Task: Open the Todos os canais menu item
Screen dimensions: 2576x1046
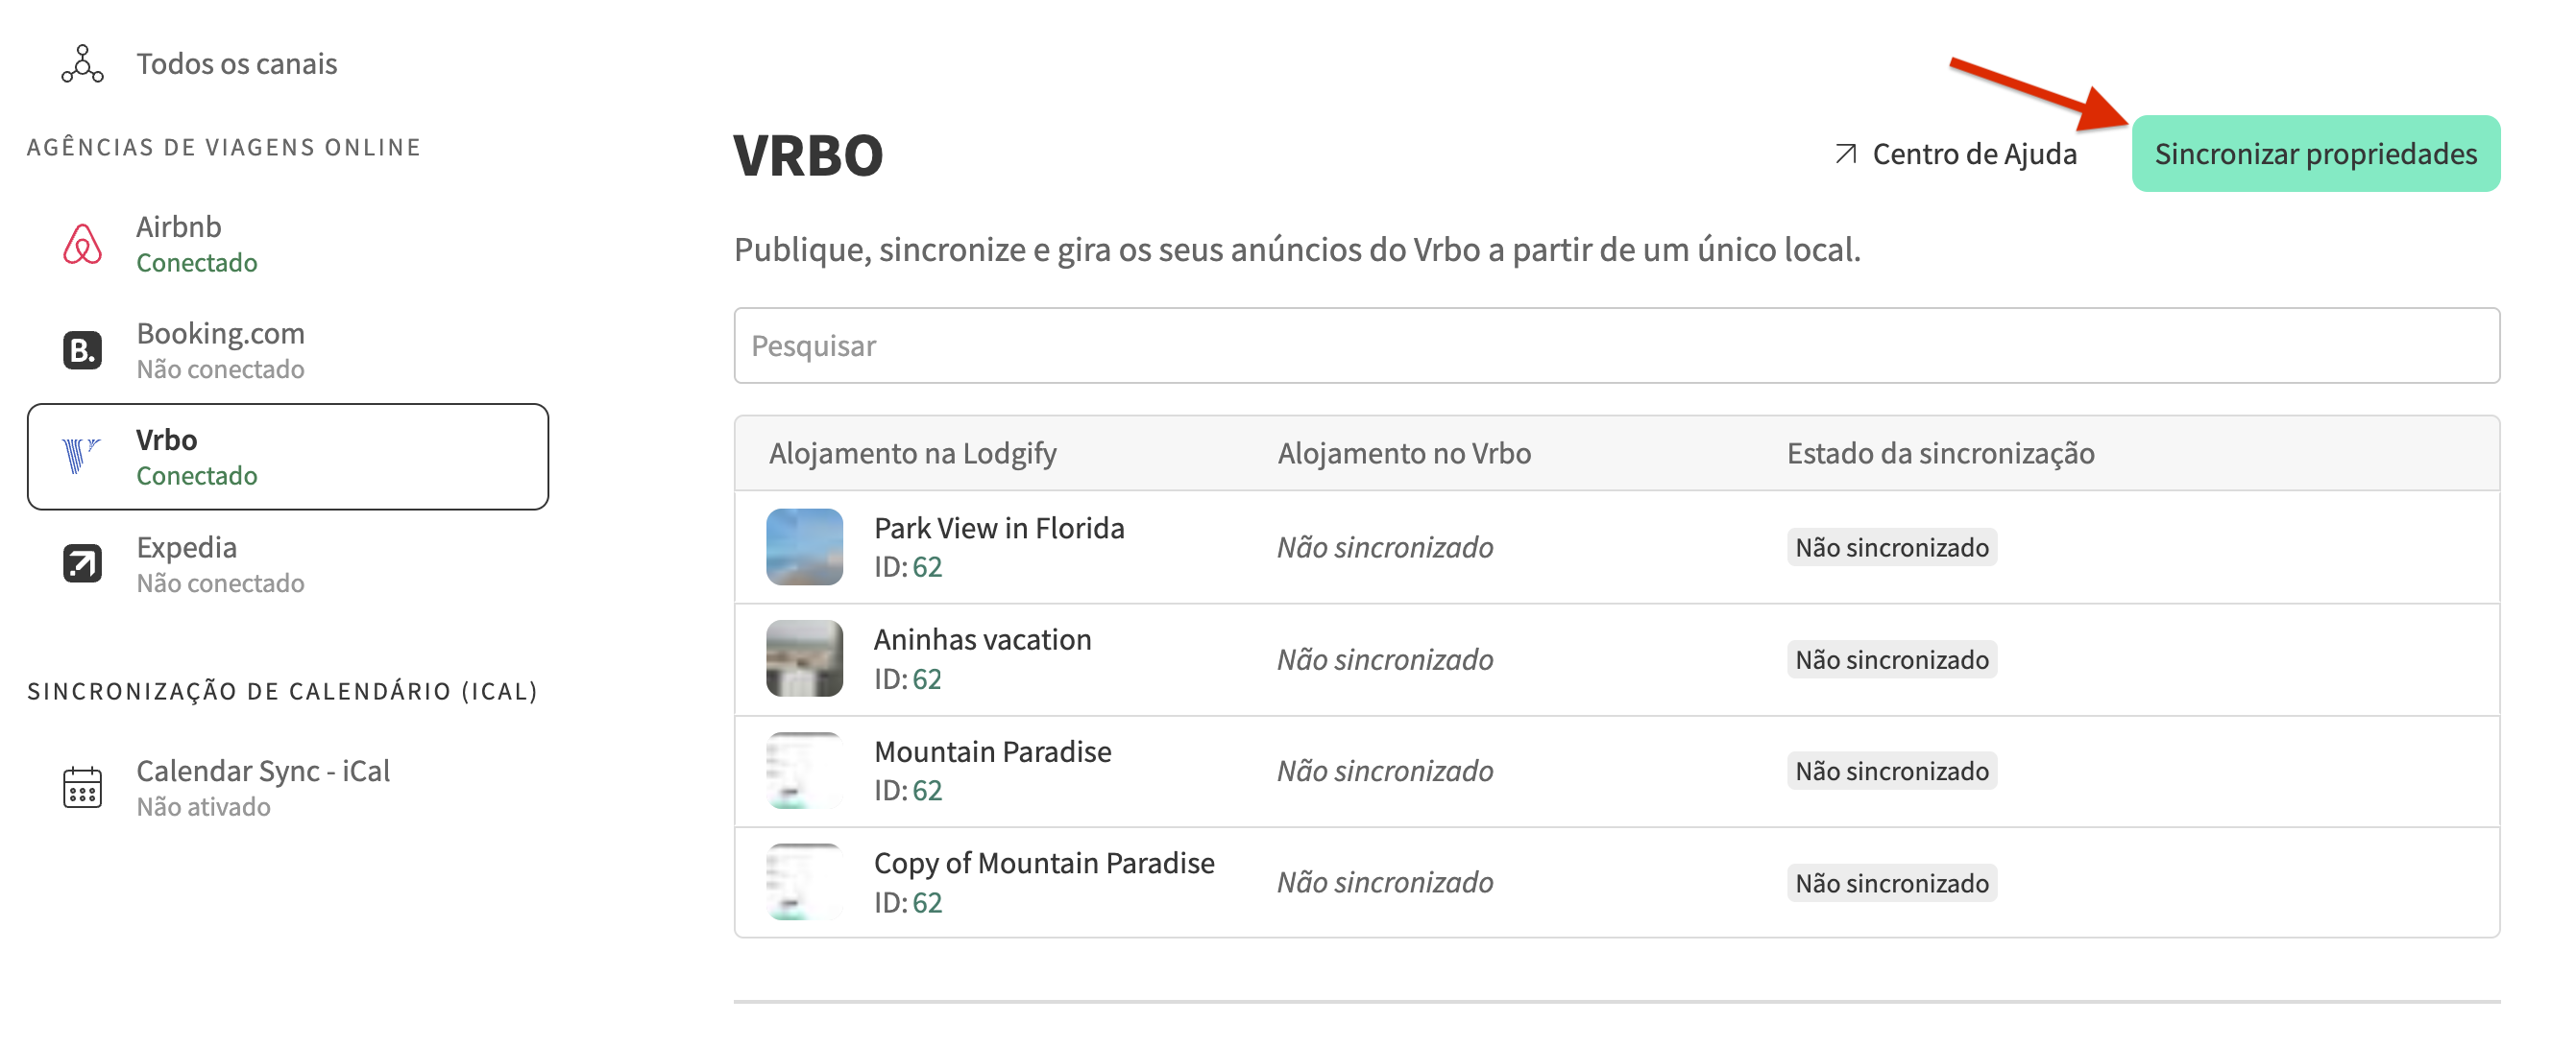Action: 236,64
